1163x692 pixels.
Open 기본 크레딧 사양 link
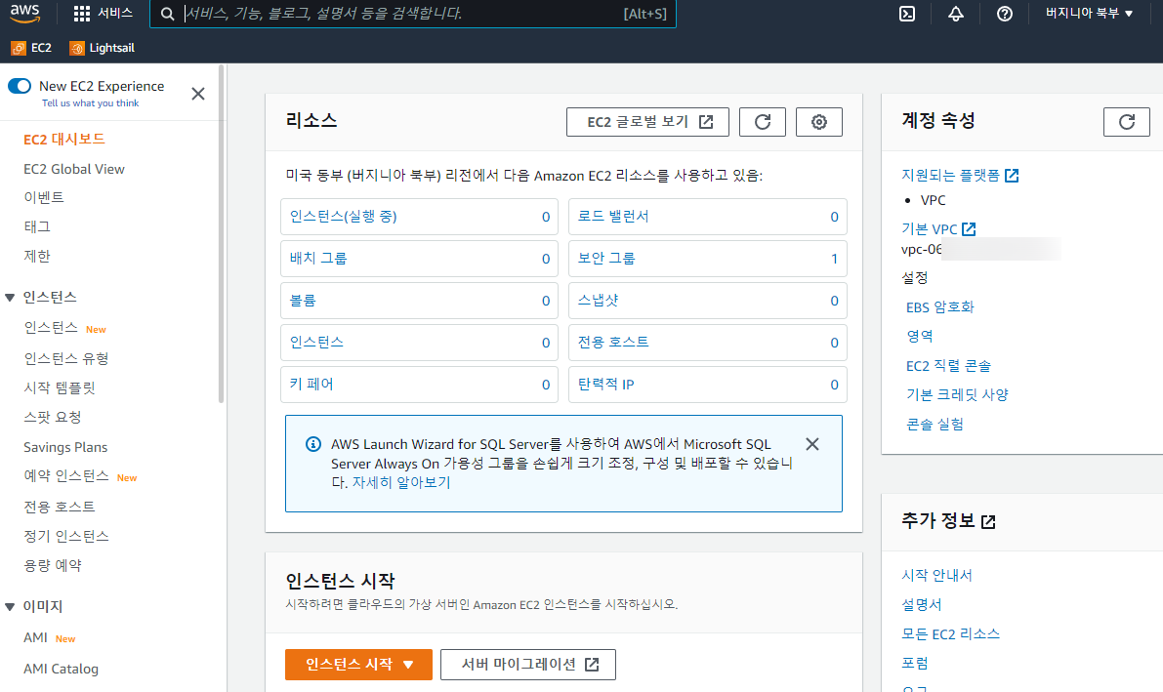point(957,394)
